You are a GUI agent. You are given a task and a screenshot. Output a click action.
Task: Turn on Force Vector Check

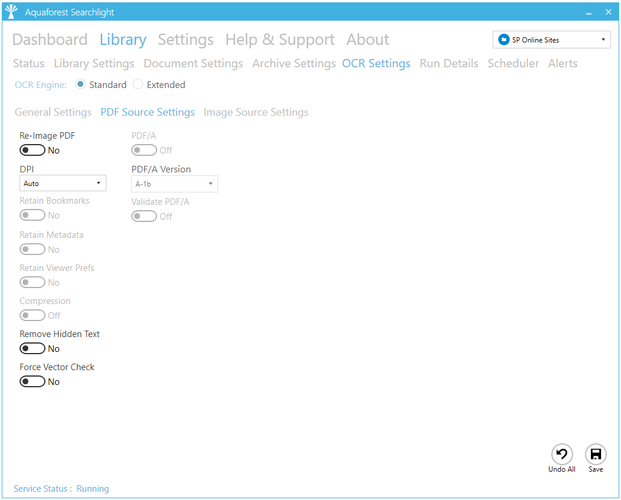point(32,382)
